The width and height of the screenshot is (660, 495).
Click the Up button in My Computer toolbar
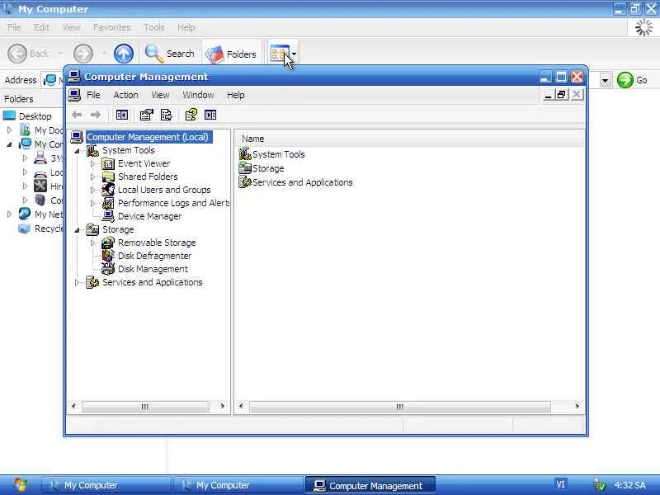click(123, 54)
